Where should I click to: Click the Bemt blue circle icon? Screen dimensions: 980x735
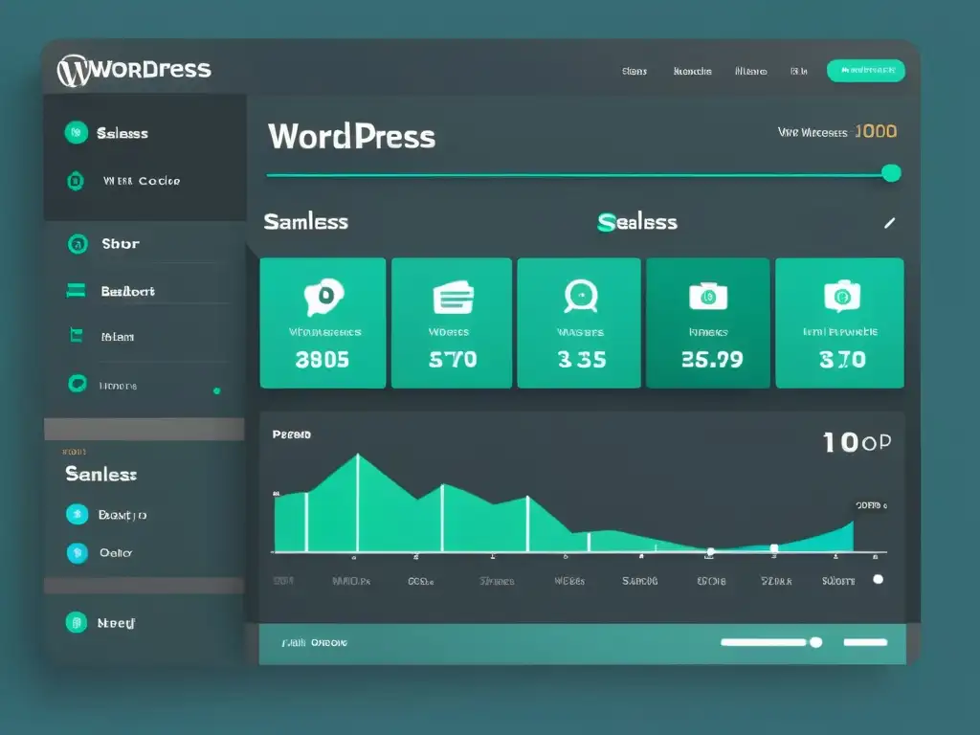78,514
